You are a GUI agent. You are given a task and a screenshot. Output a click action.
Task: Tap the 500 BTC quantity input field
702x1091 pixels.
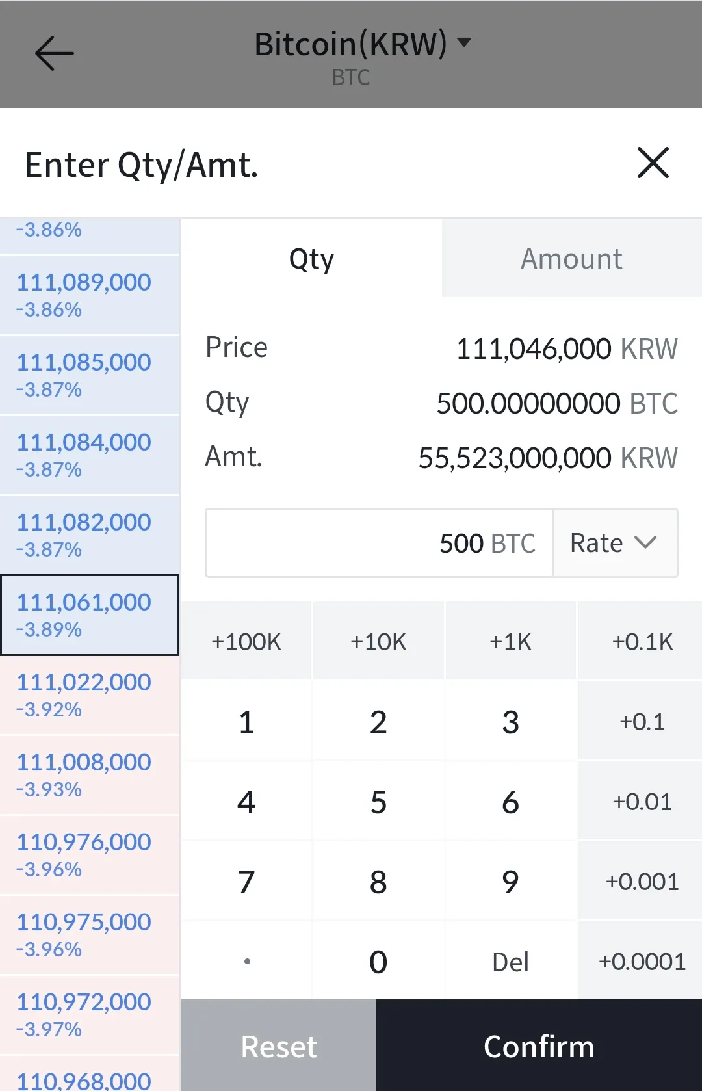click(379, 543)
